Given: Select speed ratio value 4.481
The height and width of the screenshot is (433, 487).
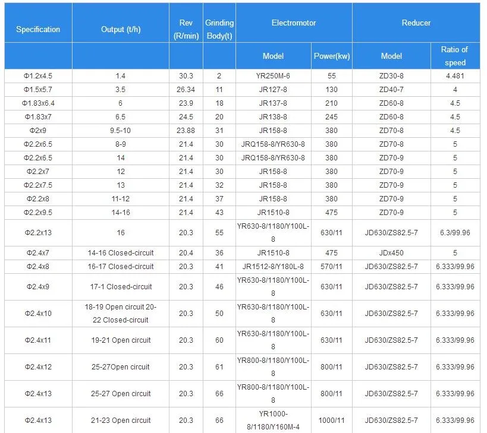Looking at the screenshot, I should (x=455, y=76).
